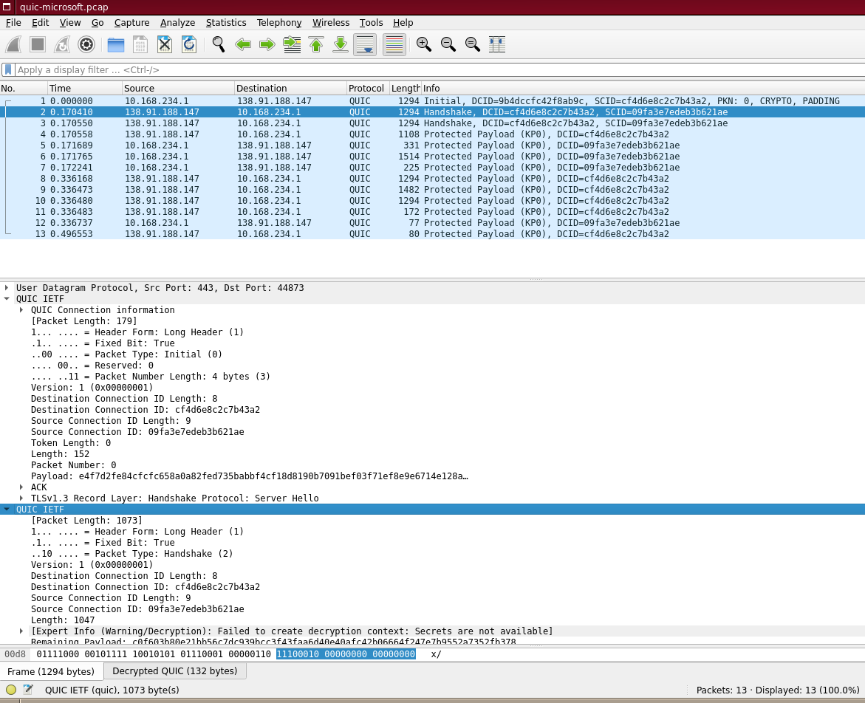Expand the ACK frame node
This screenshot has width=865, height=703.
pos(21,487)
